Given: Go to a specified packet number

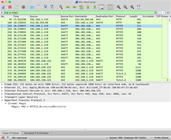Looking at the screenshot, I should pos(81,7).
